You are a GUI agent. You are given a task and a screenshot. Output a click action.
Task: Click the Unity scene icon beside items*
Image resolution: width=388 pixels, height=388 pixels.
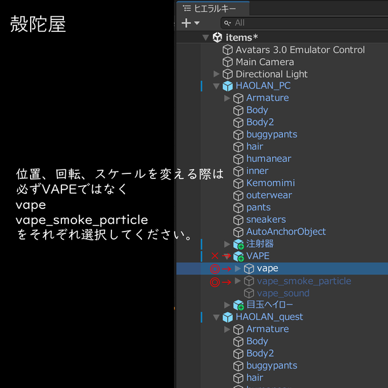pyautogui.click(x=217, y=38)
